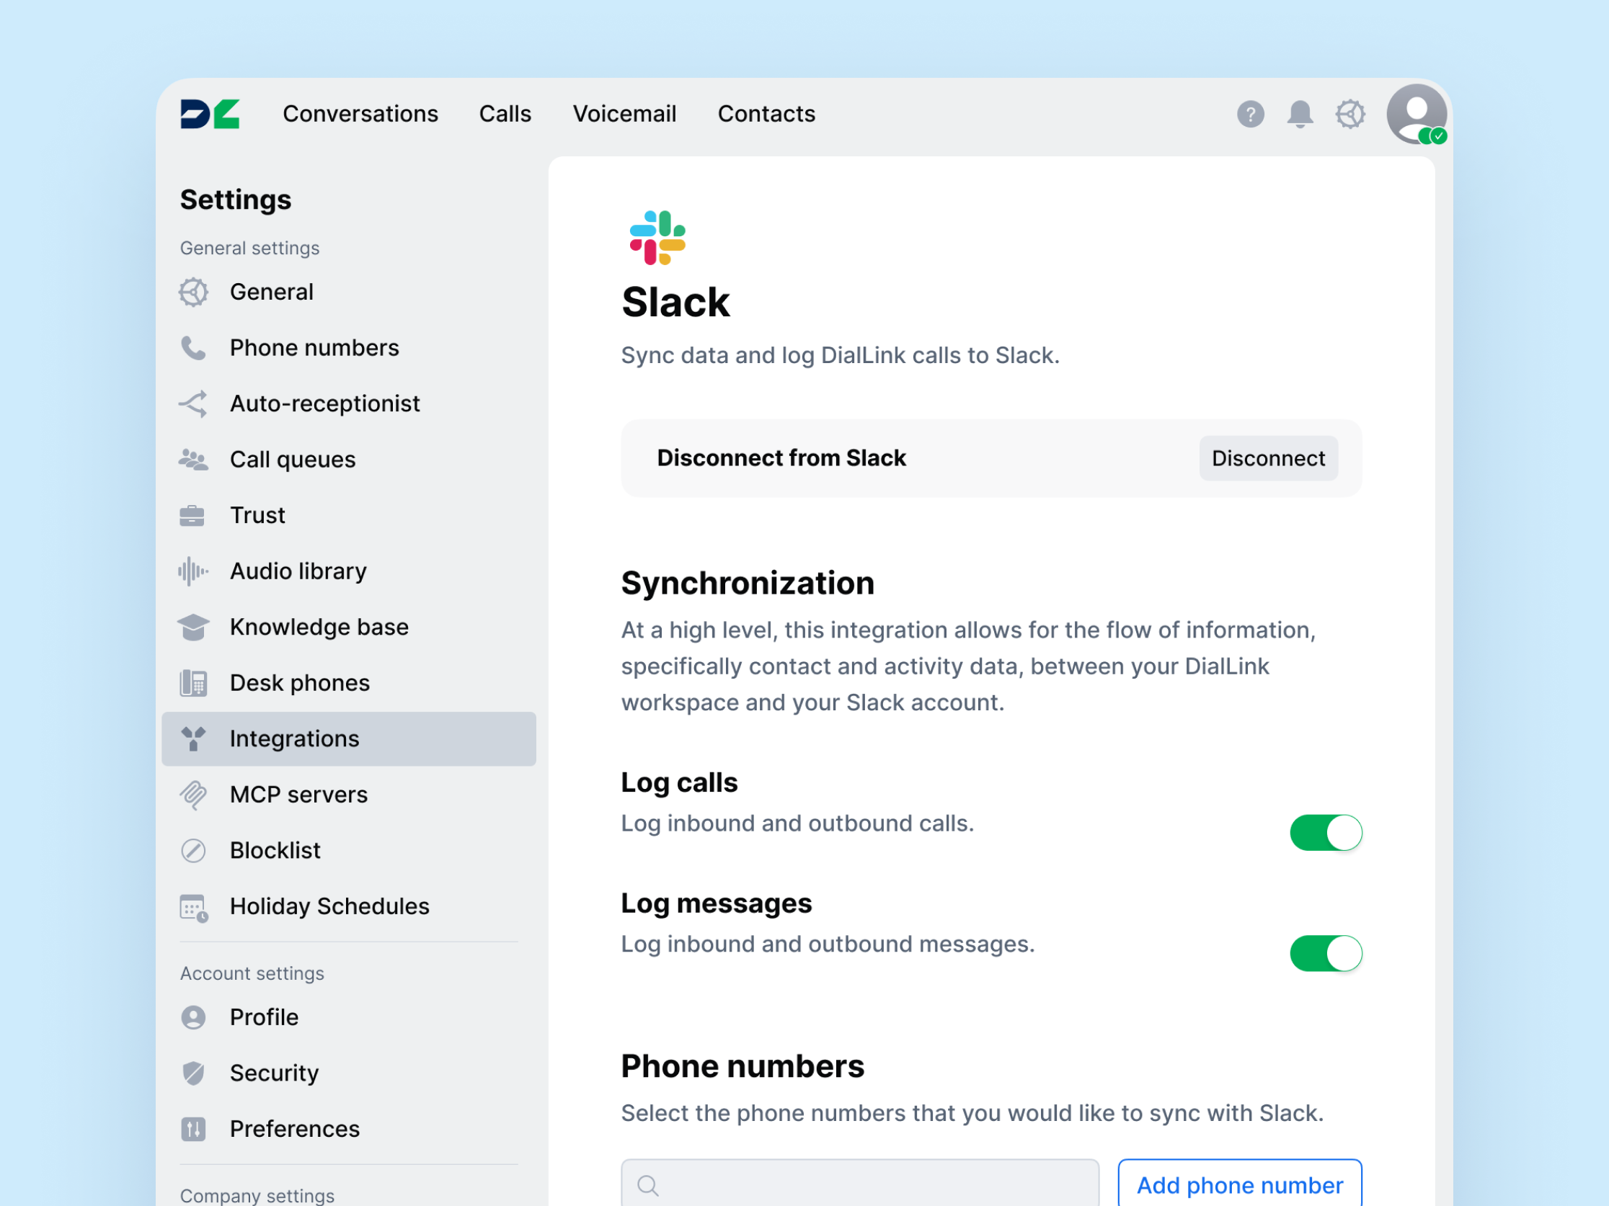The width and height of the screenshot is (1609, 1206).
Task: Click Add phone number button
Action: [1238, 1184]
